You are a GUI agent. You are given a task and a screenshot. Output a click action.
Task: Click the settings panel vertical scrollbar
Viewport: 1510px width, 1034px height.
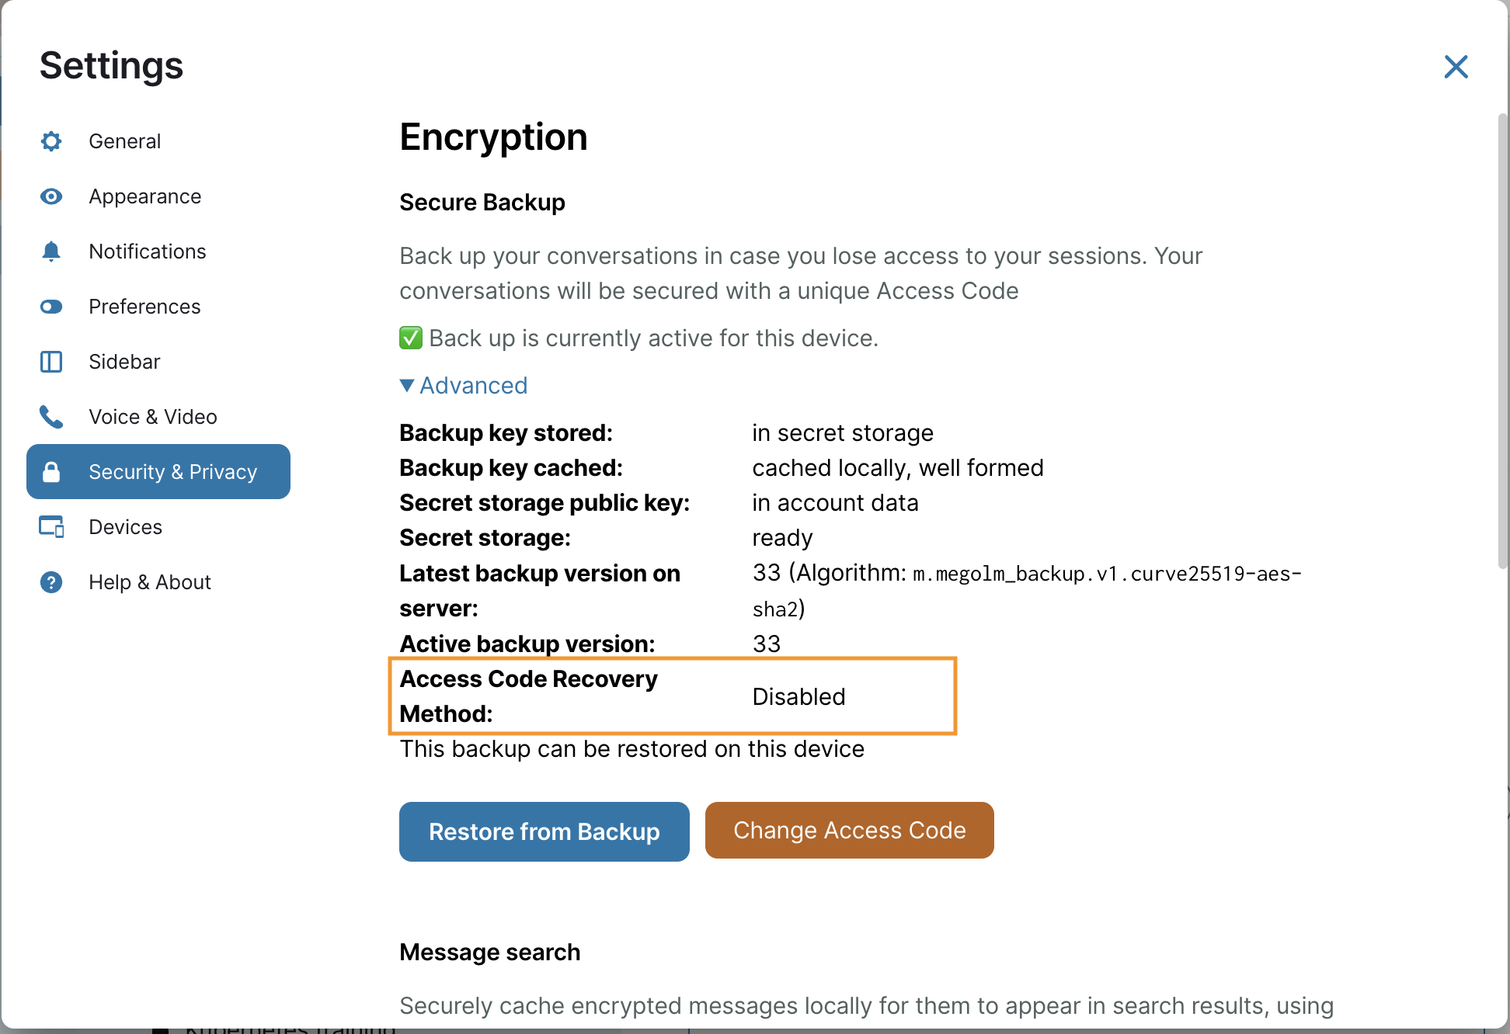tap(1502, 342)
